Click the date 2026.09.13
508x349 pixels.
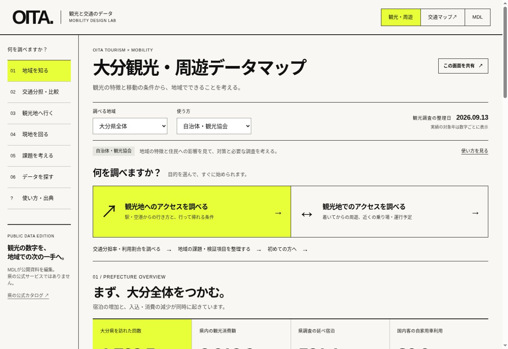[472, 118]
